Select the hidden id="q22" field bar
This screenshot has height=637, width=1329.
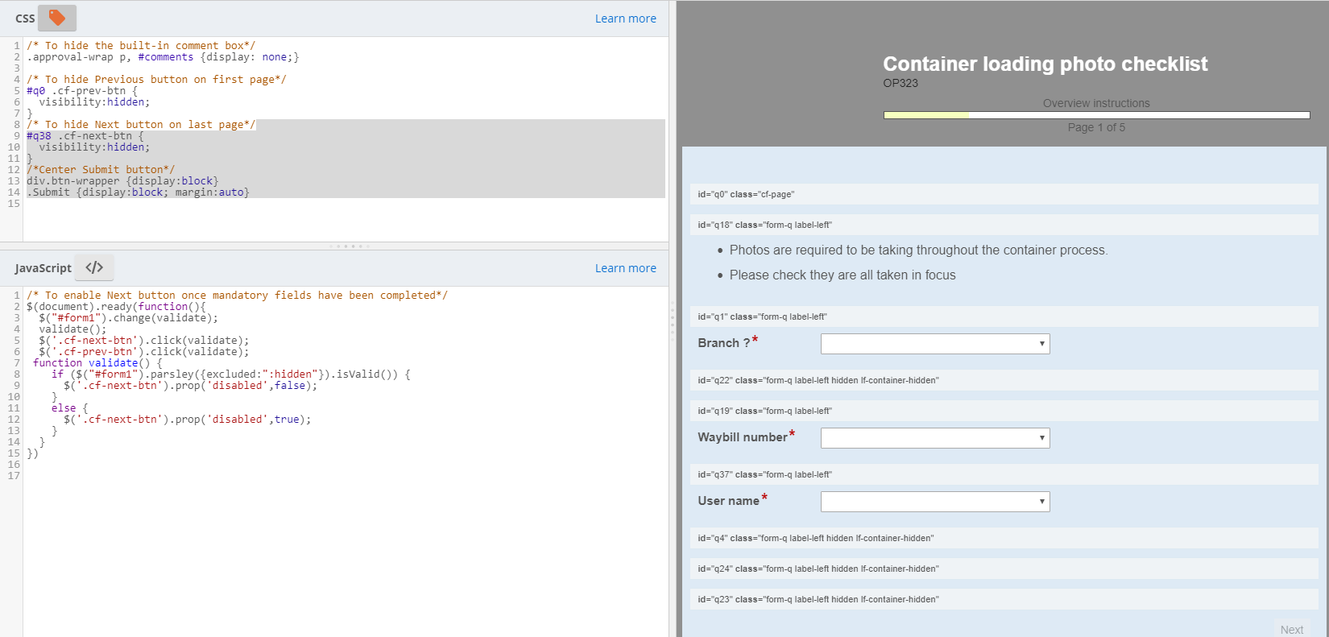1004,380
